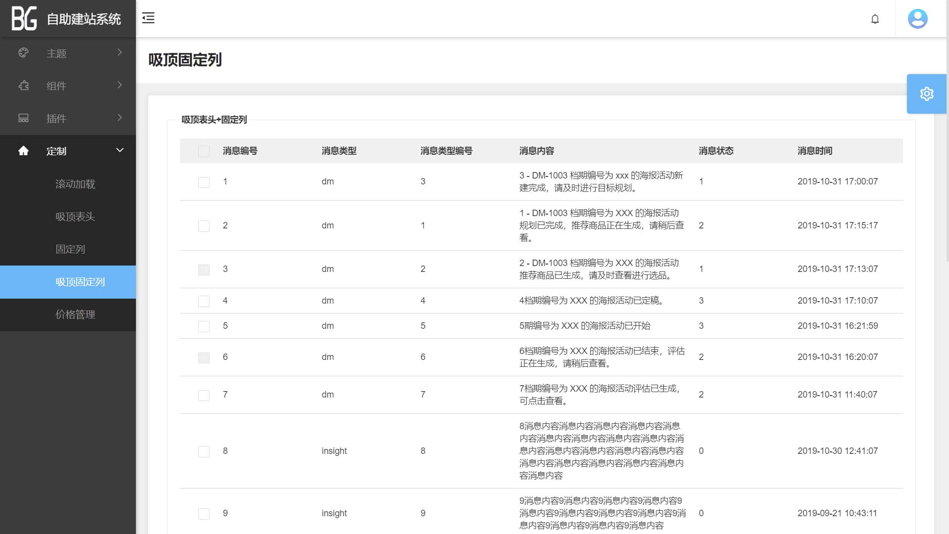The width and height of the screenshot is (949, 534).
Task: Click the plugin icon beside 插件
Action: (x=23, y=118)
